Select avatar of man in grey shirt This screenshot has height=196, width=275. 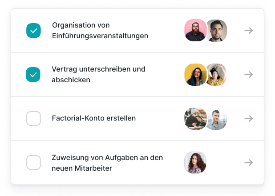click(x=217, y=119)
